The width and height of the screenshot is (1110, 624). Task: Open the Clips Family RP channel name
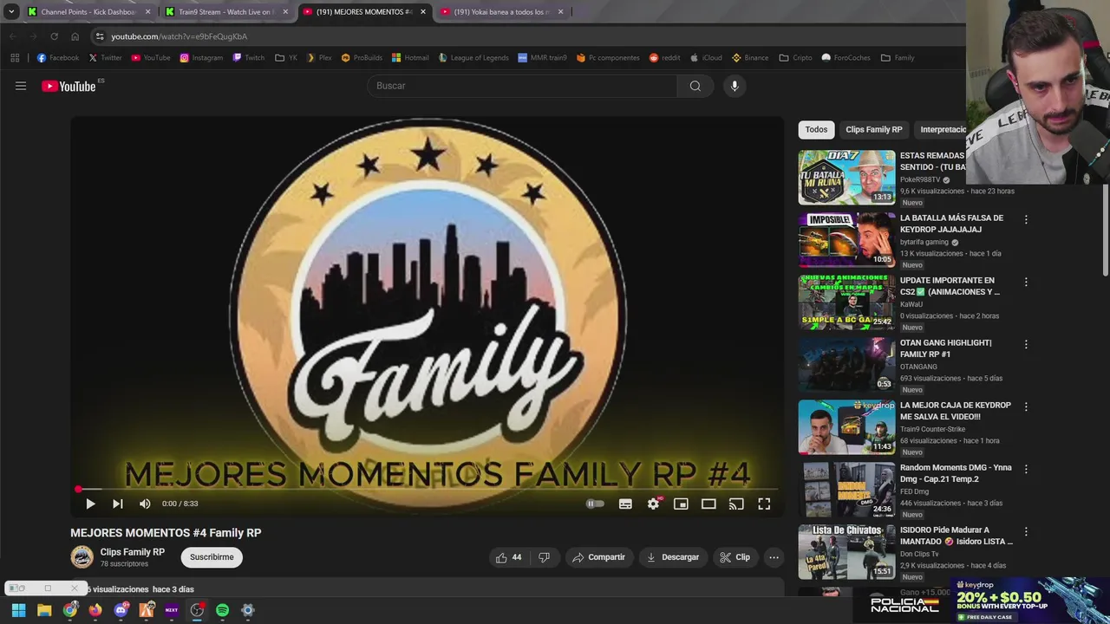pyautogui.click(x=132, y=552)
